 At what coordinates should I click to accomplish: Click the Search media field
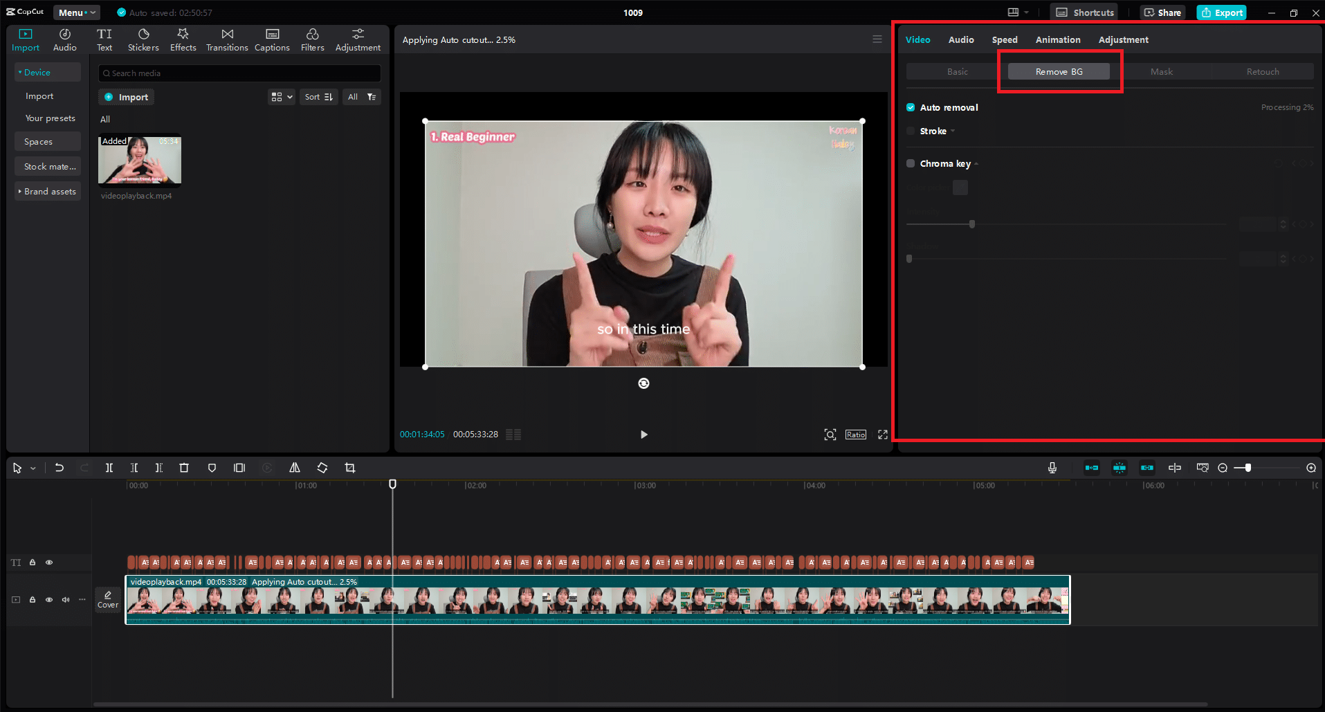click(239, 73)
